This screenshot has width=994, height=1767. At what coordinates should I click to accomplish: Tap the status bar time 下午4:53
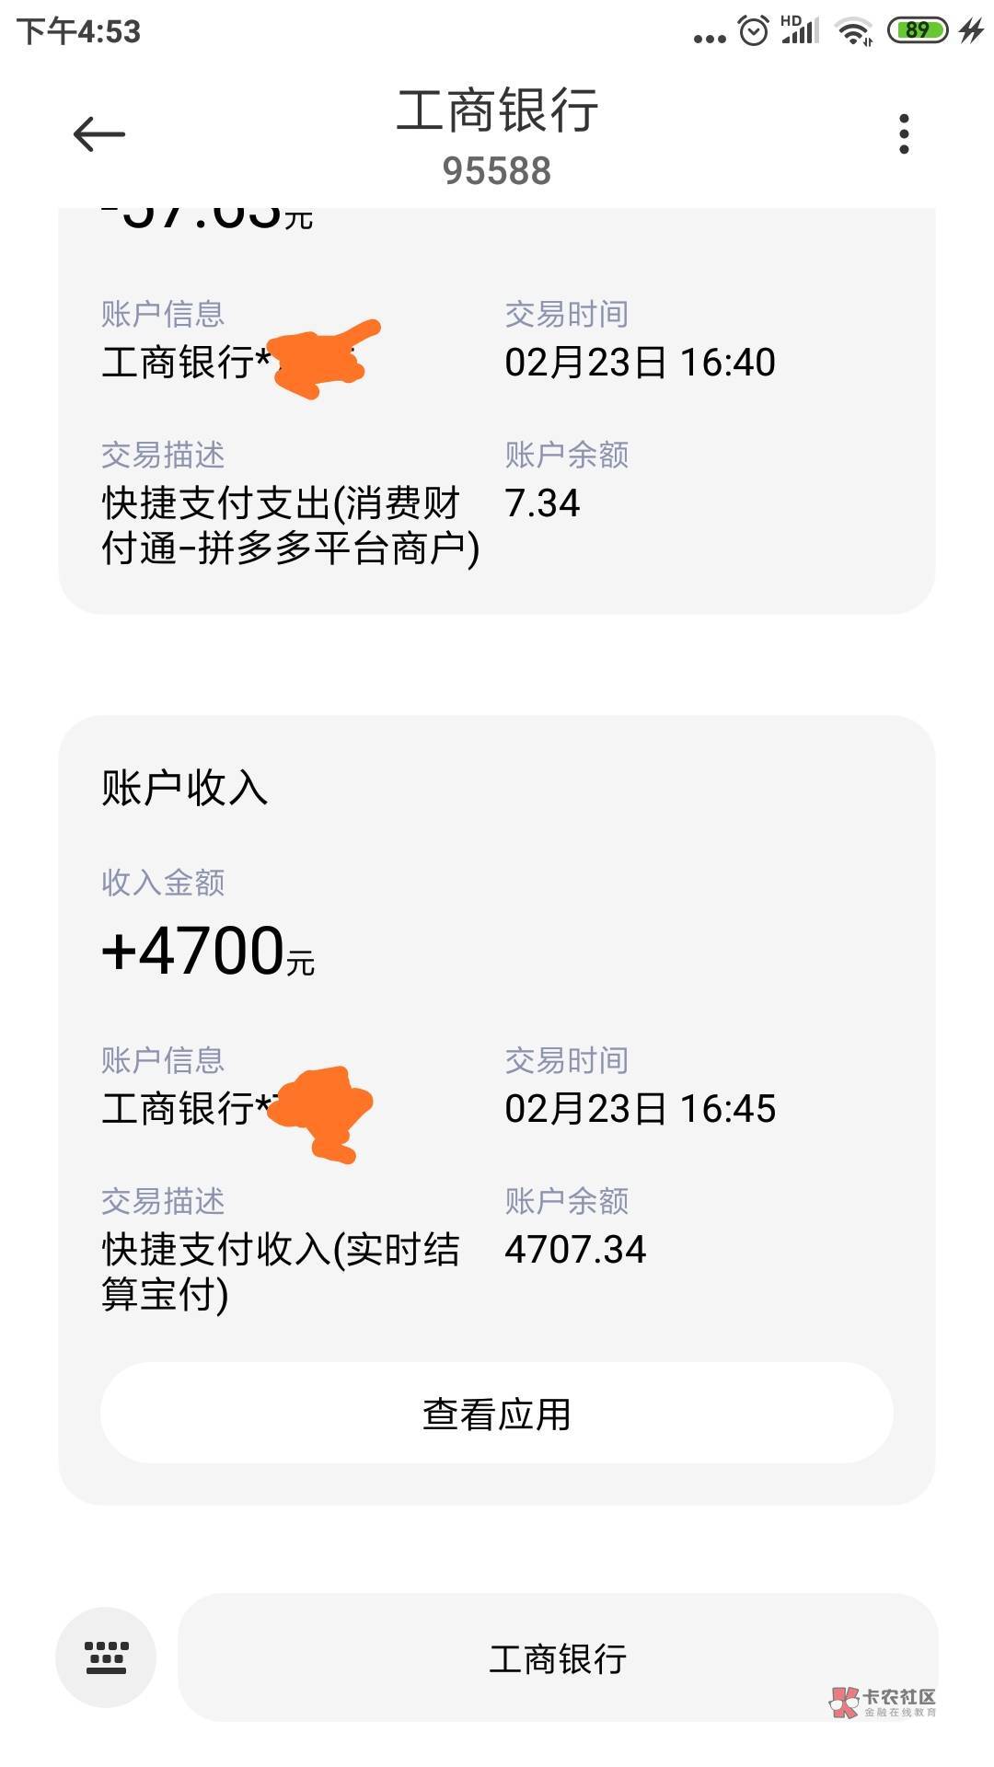pos(78,31)
